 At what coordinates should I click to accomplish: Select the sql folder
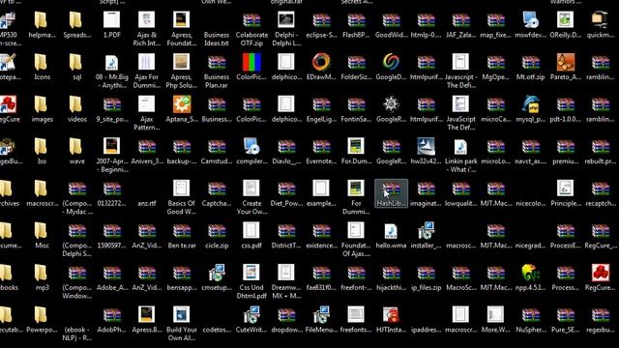point(75,62)
